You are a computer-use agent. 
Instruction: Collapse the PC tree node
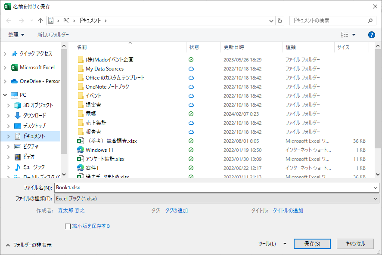click(x=5, y=95)
